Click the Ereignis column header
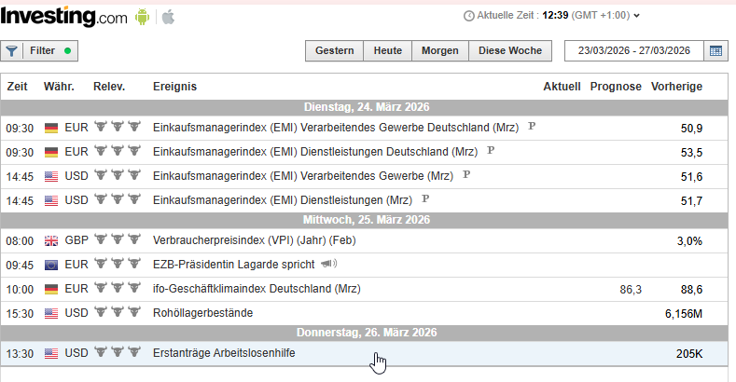 pyautogui.click(x=174, y=87)
